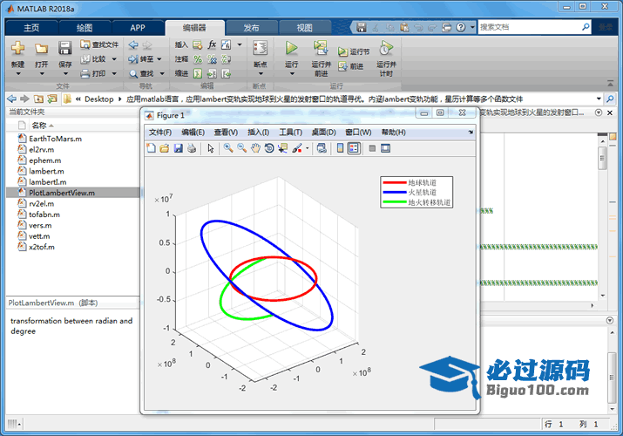
Task: Click the Find Files (查找文件) button
Action: [98, 44]
